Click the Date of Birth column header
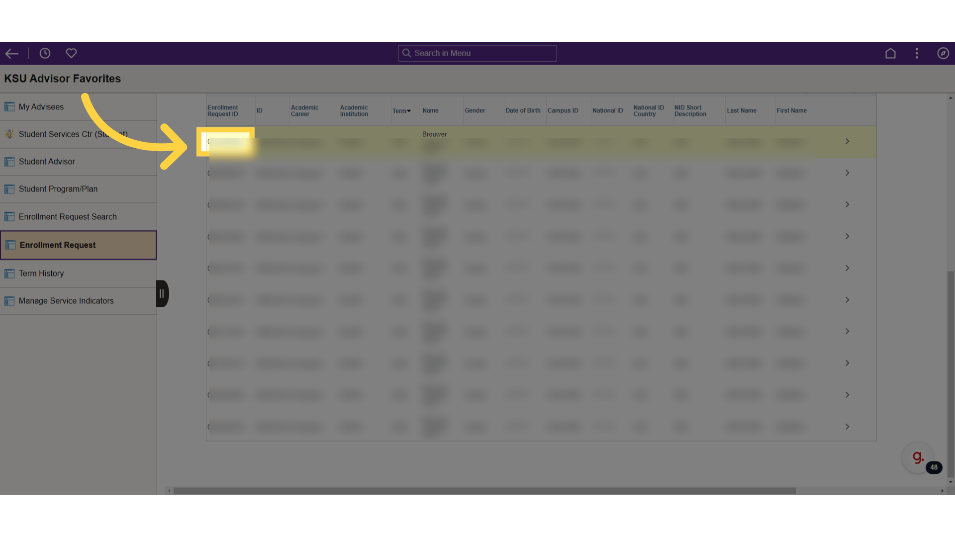955x537 pixels. coord(523,110)
